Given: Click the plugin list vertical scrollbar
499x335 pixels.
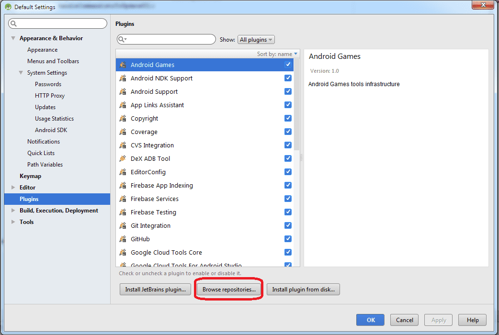Looking at the screenshot, I should coord(297,105).
